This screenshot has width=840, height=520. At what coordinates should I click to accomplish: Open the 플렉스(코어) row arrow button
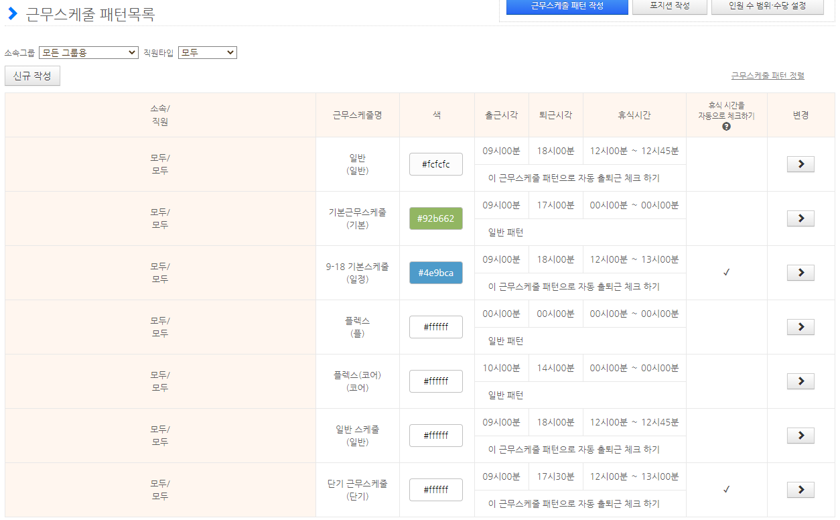(800, 381)
